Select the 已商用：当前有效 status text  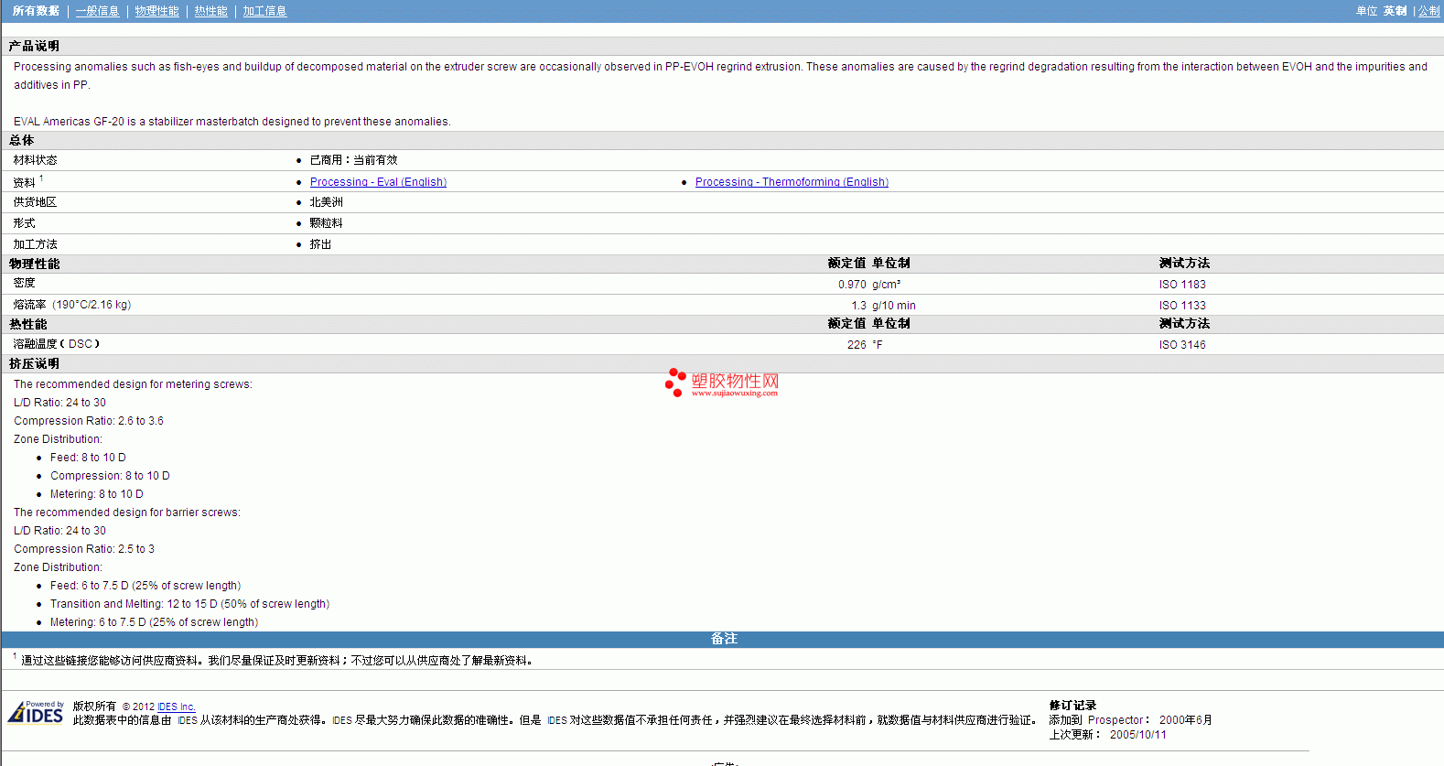click(353, 160)
